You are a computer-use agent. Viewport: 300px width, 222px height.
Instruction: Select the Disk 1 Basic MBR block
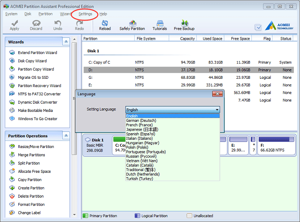[x=97, y=145]
